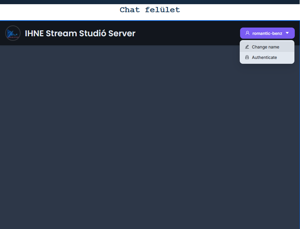Collapse the romantic-benz user dropdown
This screenshot has width=300, height=229.
pyautogui.click(x=267, y=33)
